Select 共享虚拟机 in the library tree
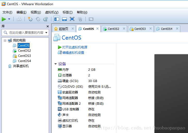The image size is (188, 133). [x=21, y=66]
